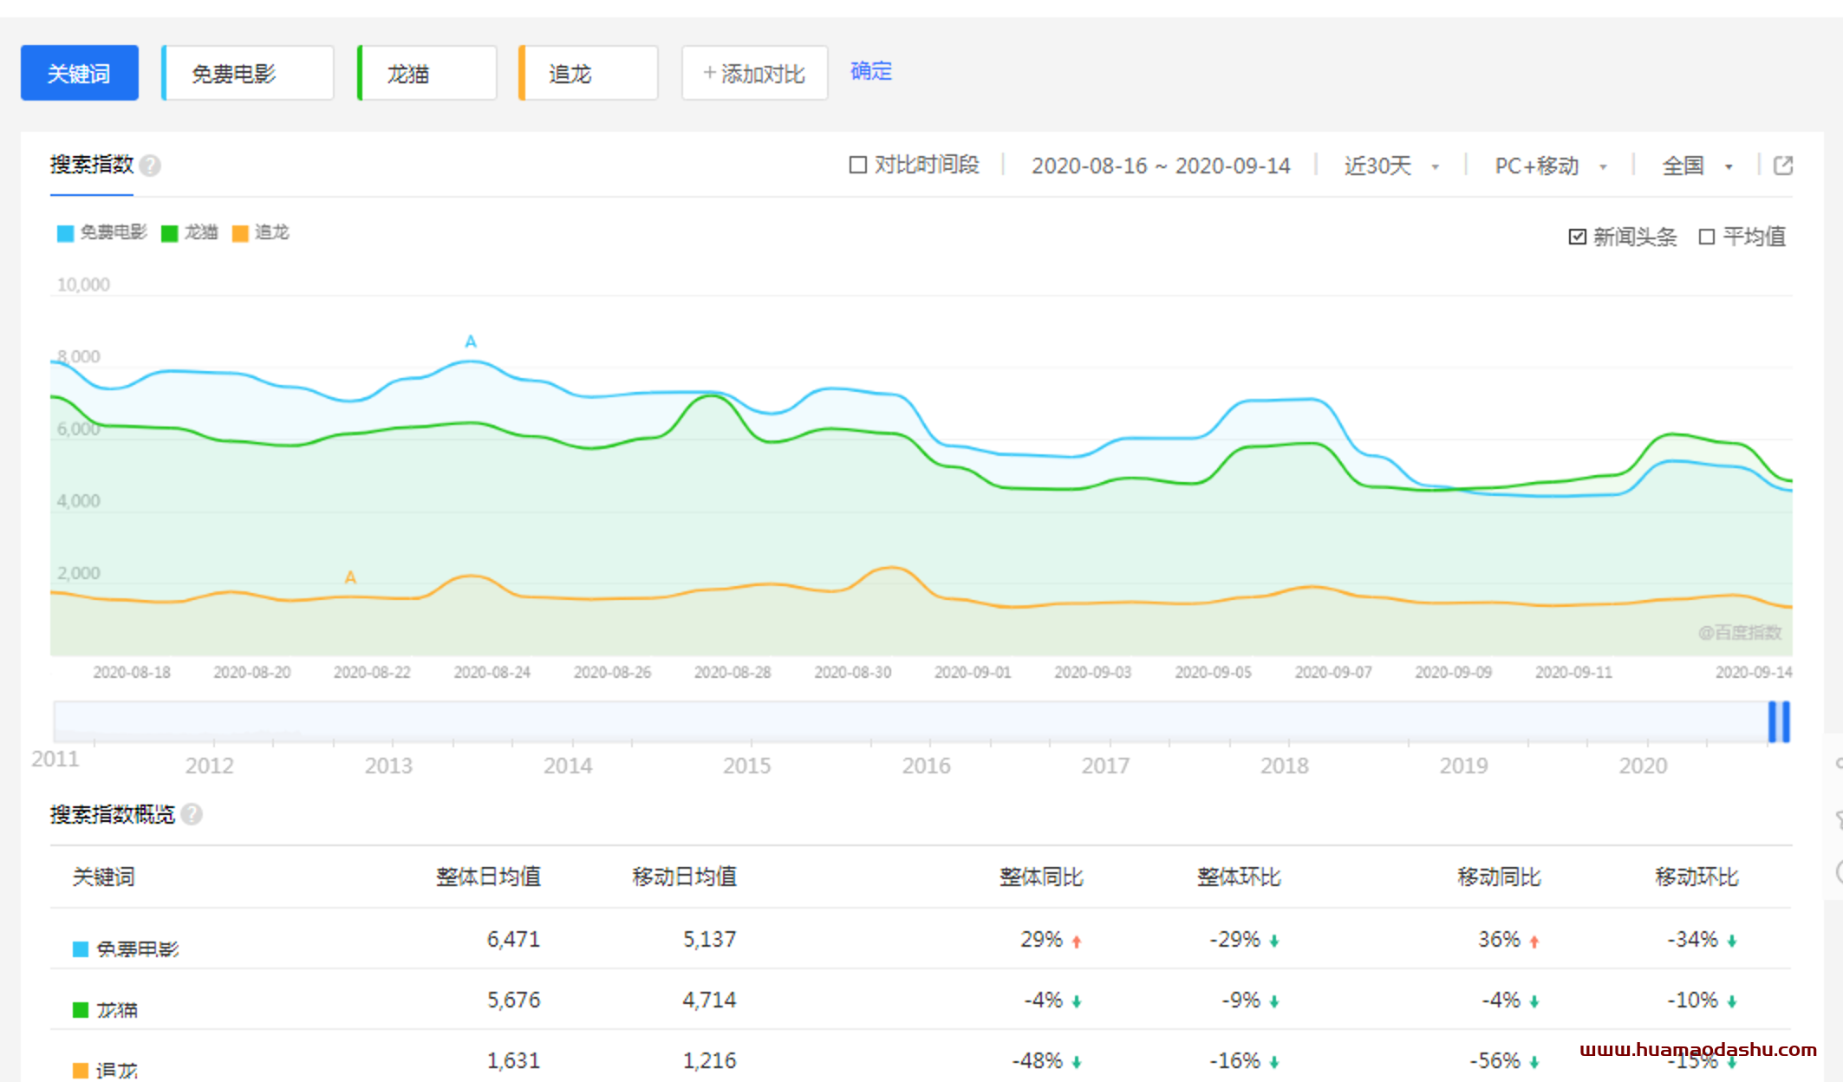Viewport: 1843px width, 1082px height.
Task: Click the 龙猫 row in the overview table
Action: click(921, 1001)
